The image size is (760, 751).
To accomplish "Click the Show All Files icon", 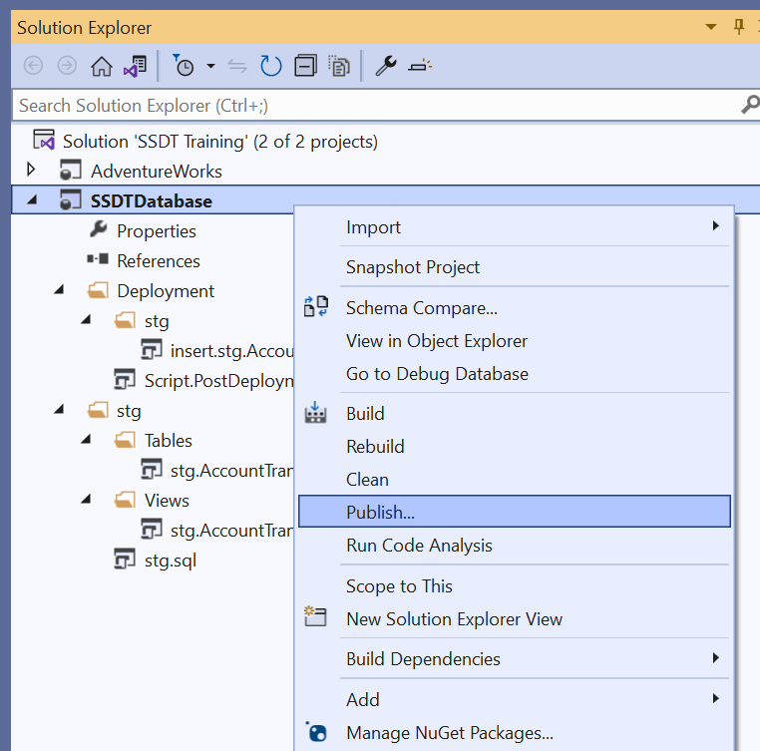I will (x=340, y=67).
